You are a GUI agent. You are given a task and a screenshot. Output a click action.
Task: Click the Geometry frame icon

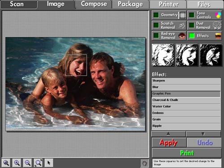coord(182,15)
